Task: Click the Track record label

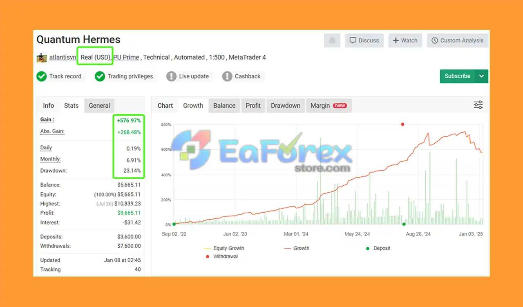Action: click(x=65, y=76)
